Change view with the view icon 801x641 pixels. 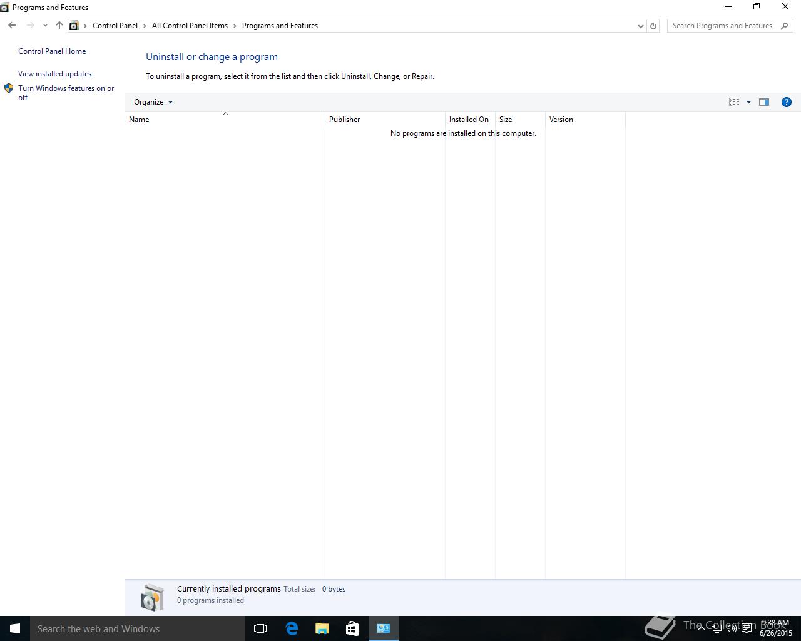click(734, 102)
